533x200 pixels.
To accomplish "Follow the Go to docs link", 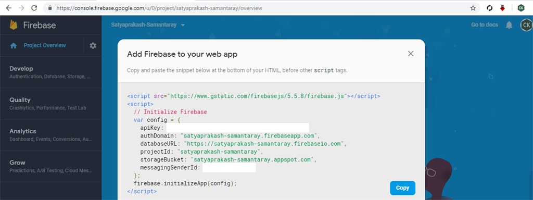I will [485, 25].
